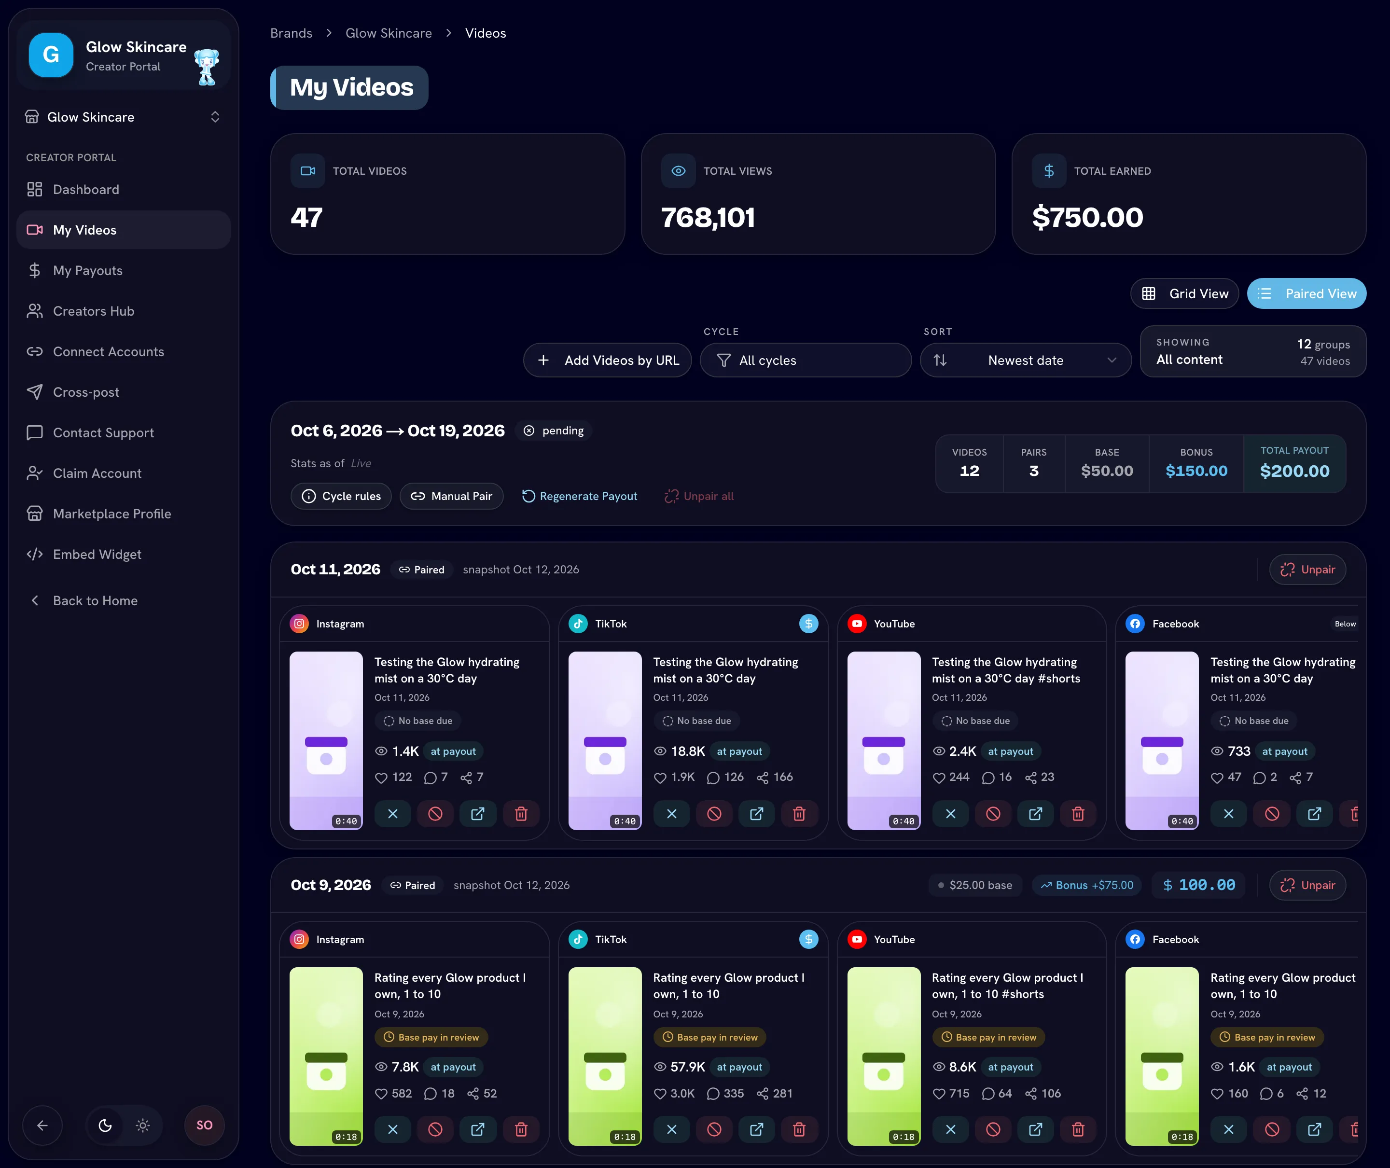This screenshot has width=1390, height=1168.
Task: Open My Payouts in sidebar
Action: pyautogui.click(x=123, y=270)
